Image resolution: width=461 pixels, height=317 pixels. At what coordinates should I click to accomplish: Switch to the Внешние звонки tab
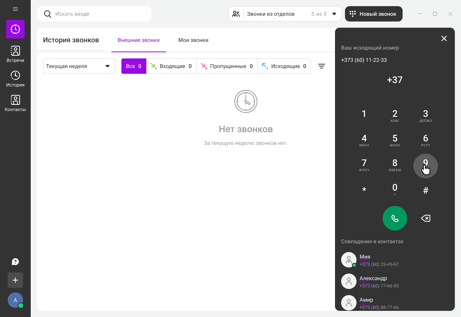click(138, 40)
